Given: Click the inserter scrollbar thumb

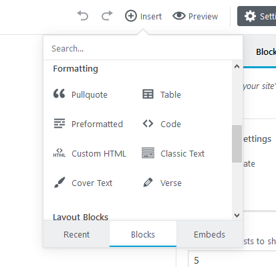Looking at the screenshot, I should pyautogui.click(x=237, y=144).
